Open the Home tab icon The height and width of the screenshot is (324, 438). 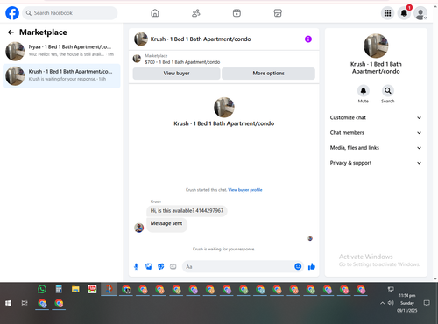pos(155,13)
